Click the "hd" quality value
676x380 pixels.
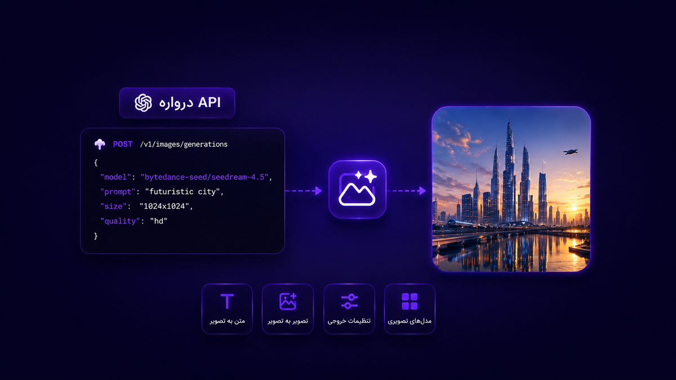coord(159,221)
